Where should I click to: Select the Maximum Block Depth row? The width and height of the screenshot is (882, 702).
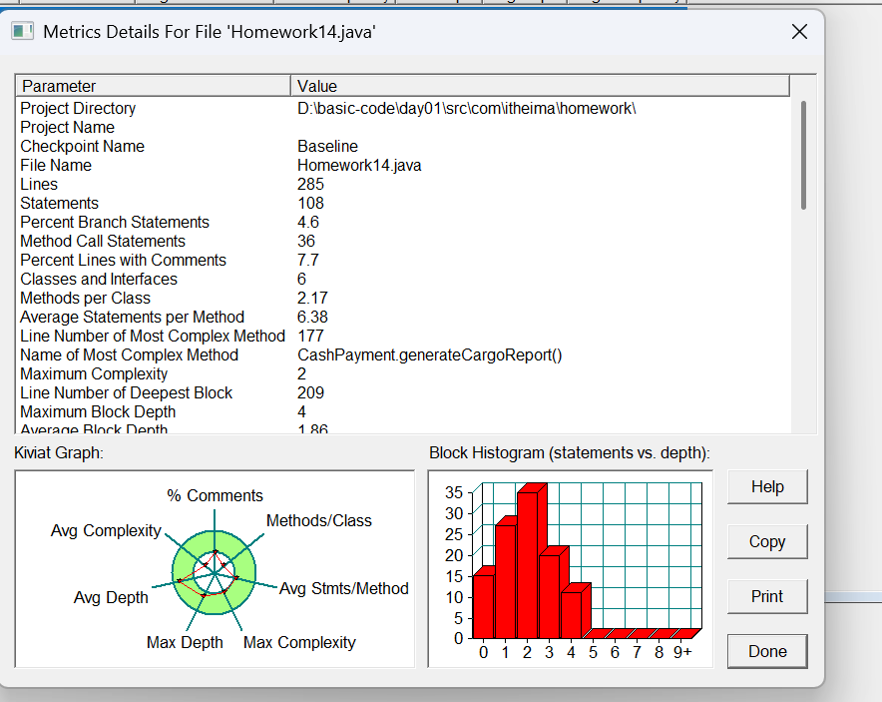pyautogui.click(x=403, y=412)
